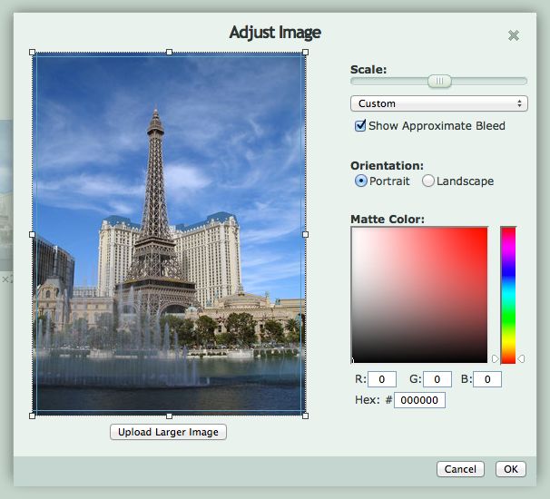
Task: Select Portrait orientation
Action: click(361, 181)
